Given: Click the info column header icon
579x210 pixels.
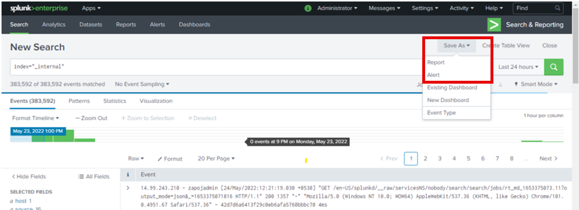Looking at the screenshot, I should (128, 175).
